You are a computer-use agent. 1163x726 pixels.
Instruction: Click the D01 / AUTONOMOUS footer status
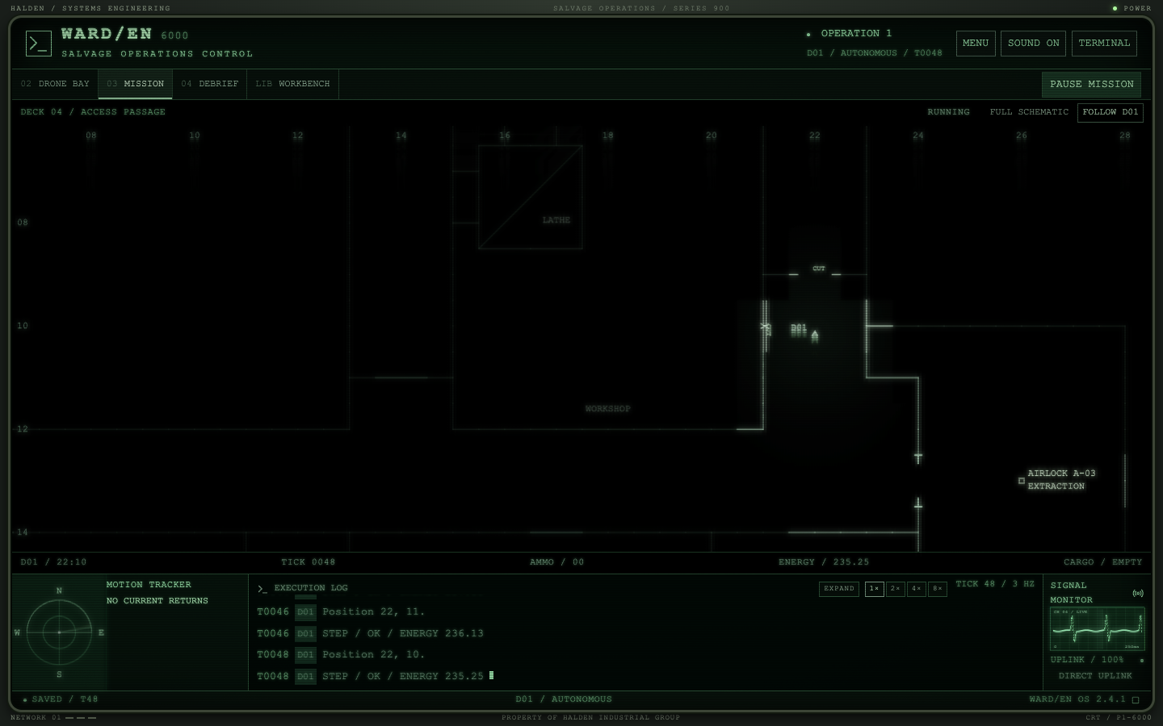pos(564,699)
